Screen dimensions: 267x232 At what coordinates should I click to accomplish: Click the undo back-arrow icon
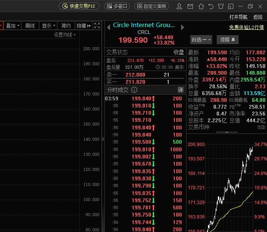click(211, 6)
